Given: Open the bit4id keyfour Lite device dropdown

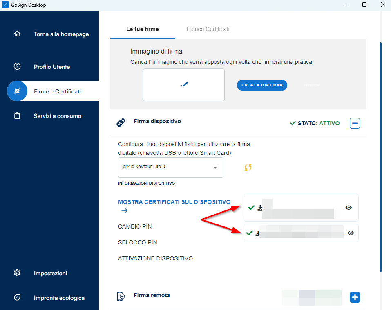Looking at the screenshot, I should point(170,167).
